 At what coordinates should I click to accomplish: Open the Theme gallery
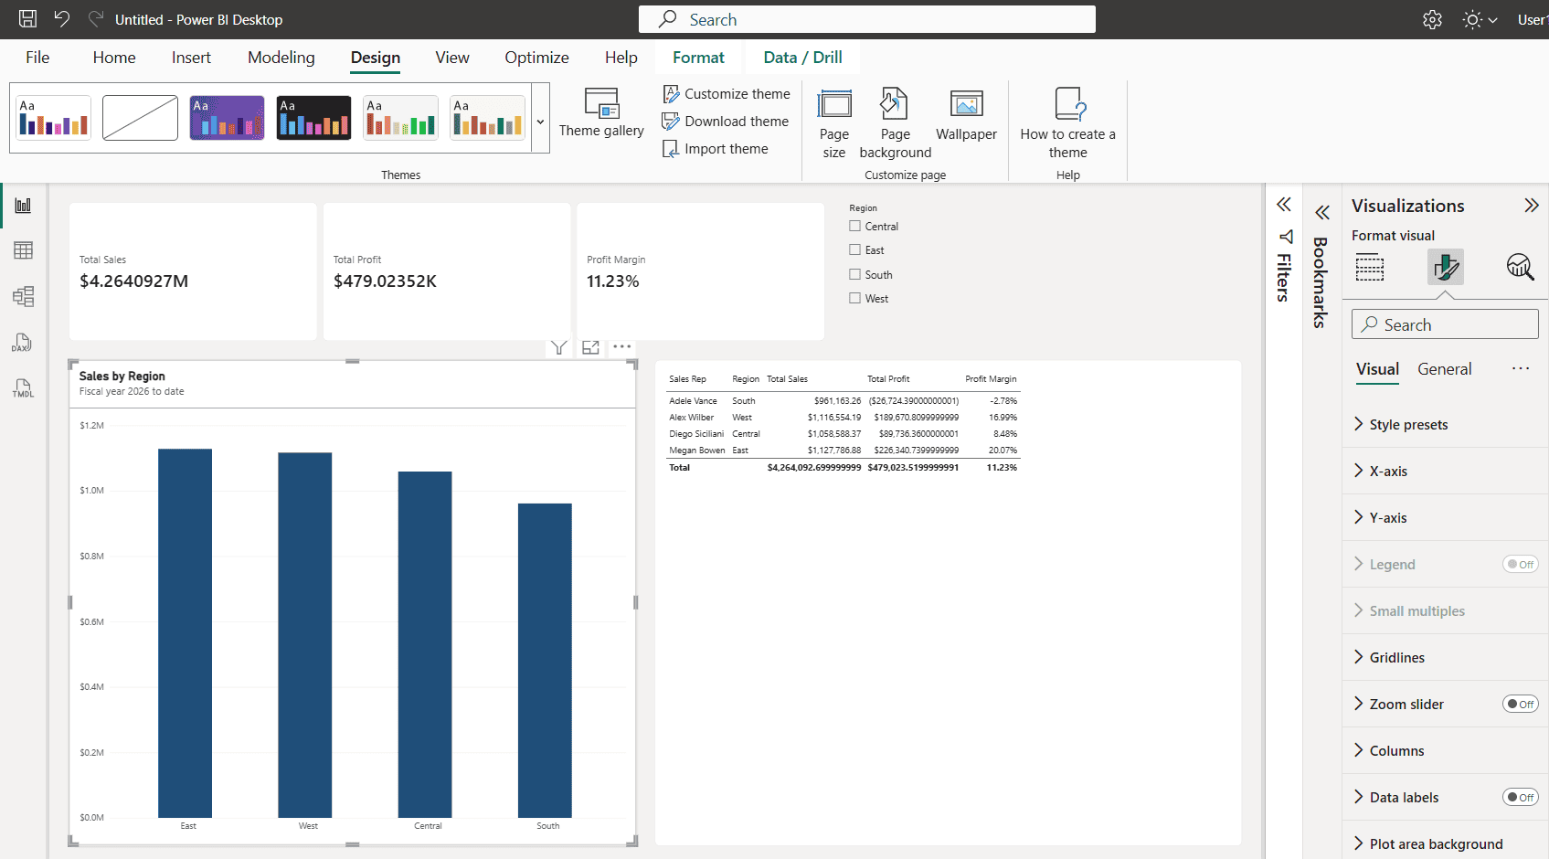[x=601, y=113]
